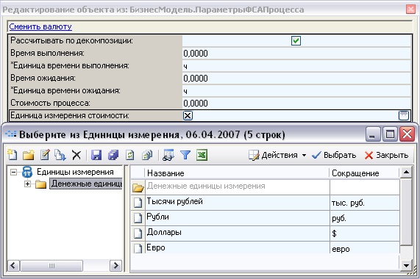Screen dimensions: 420x279
Task: Select the Евро row
Action: [x=266, y=247]
